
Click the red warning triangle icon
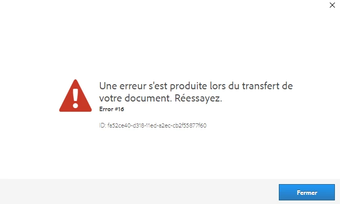[75, 96]
